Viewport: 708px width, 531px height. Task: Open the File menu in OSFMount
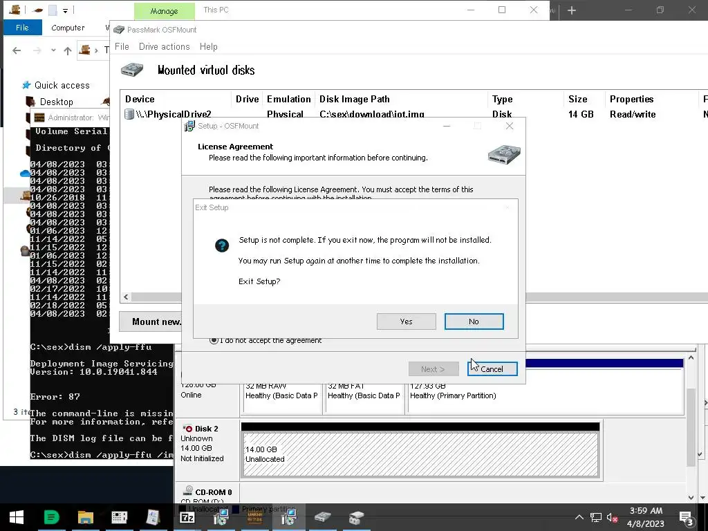point(122,46)
